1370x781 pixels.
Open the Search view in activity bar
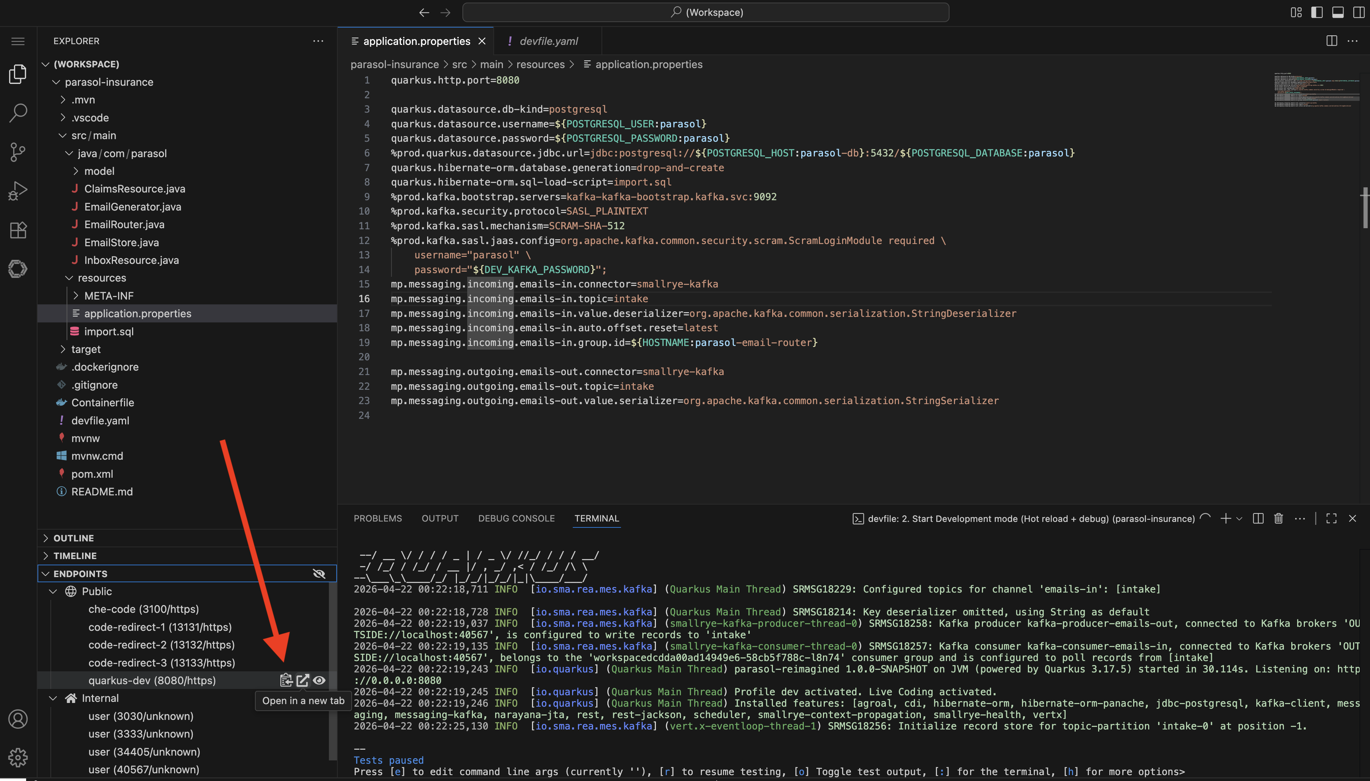tap(18, 113)
